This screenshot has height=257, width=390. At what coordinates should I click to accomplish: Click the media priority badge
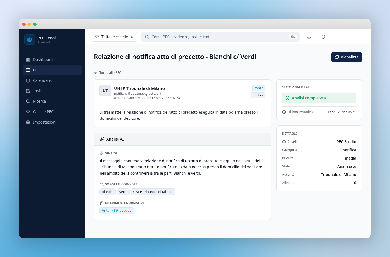click(x=259, y=88)
